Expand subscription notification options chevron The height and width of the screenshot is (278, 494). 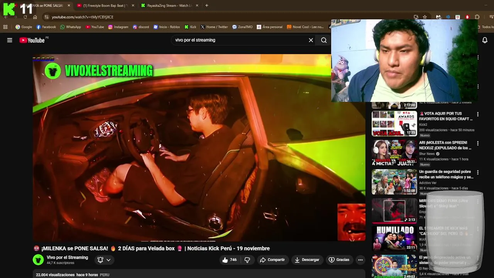108,260
